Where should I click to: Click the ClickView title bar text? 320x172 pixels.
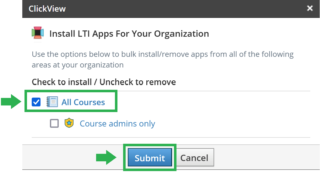tap(47, 9)
